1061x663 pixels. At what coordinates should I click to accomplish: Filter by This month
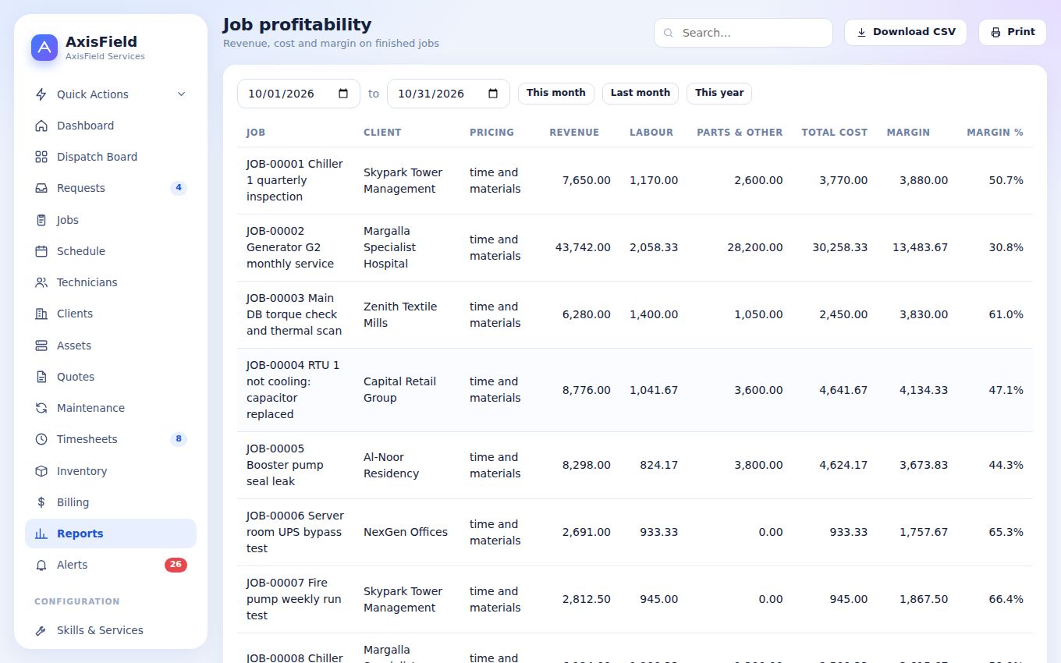tap(556, 93)
